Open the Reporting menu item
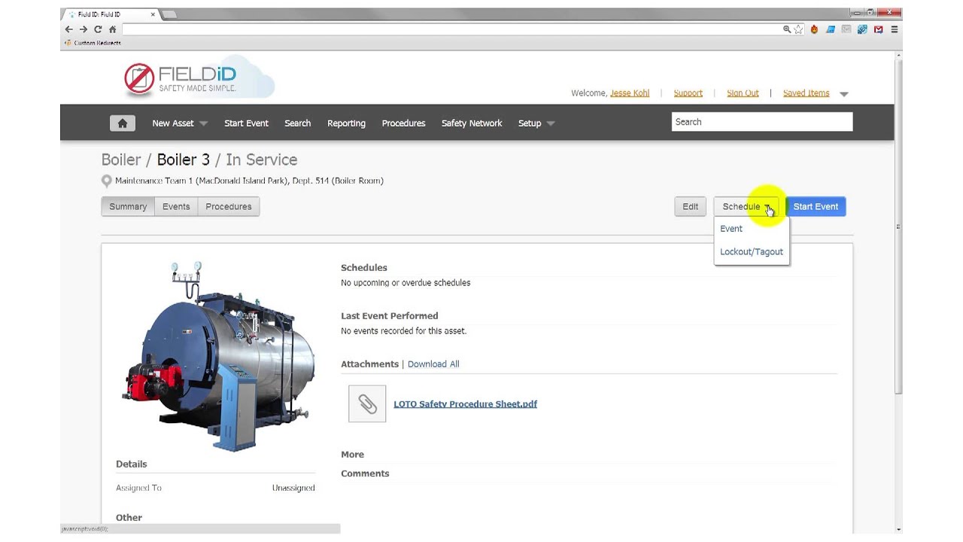963x542 pixels. click(x=346, y=123)
